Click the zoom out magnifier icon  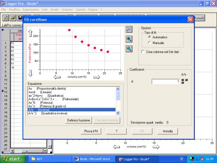pyautogui.click(x=129, y=49)
